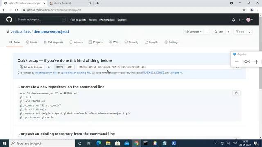Open the Windows Start menu

[x=5, y=143]
